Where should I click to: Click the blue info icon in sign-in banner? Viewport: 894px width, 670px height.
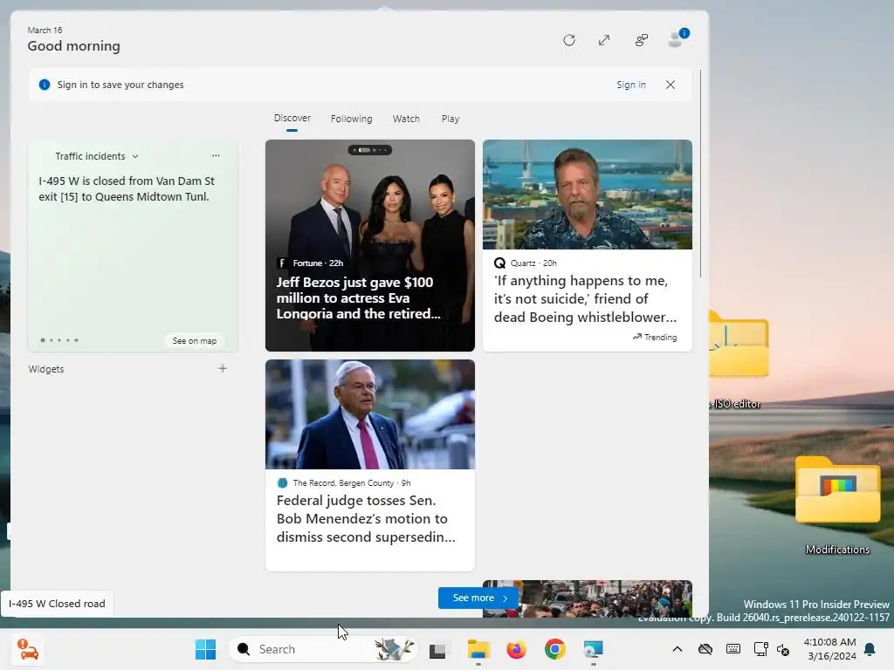pos(44,85)
